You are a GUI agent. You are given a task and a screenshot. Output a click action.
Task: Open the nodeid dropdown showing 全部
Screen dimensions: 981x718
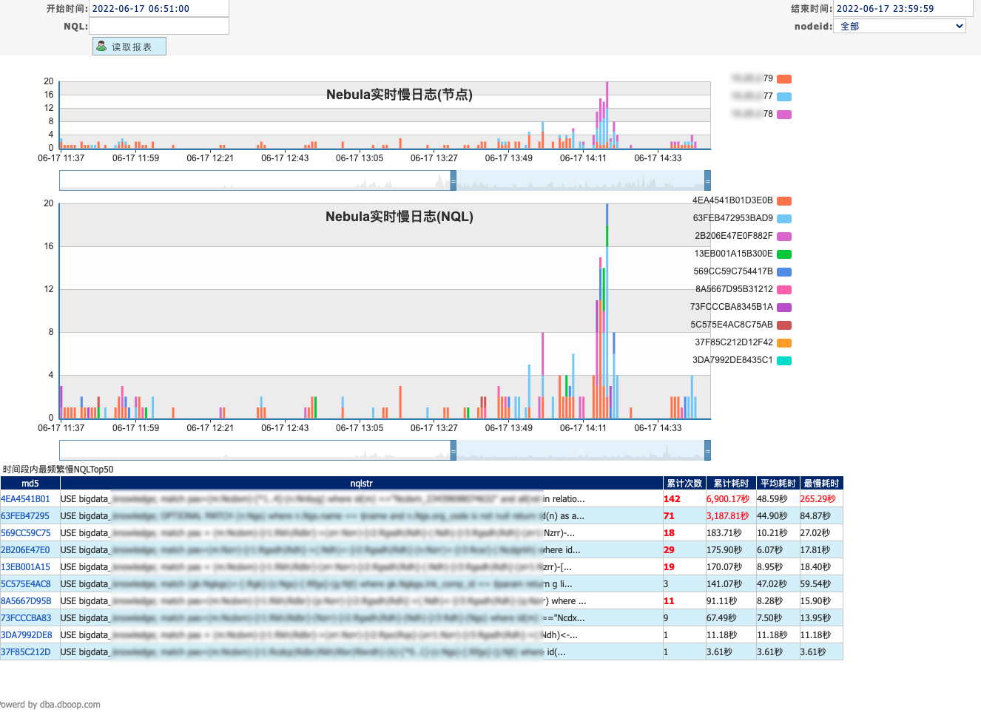coord(900,26)
